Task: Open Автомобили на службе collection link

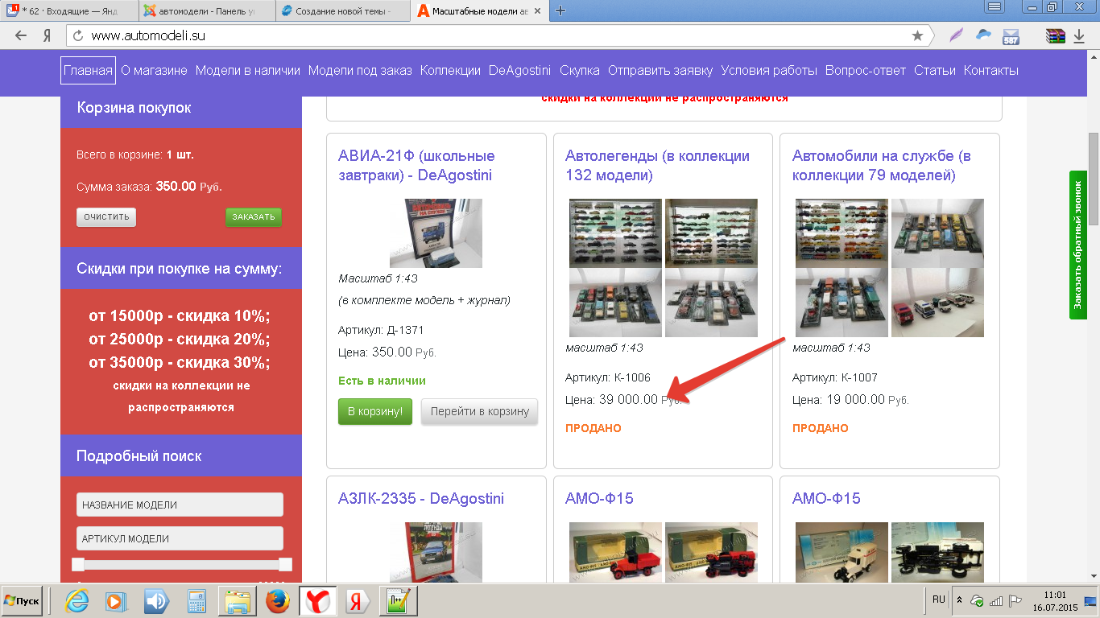Action: (882, 165)
